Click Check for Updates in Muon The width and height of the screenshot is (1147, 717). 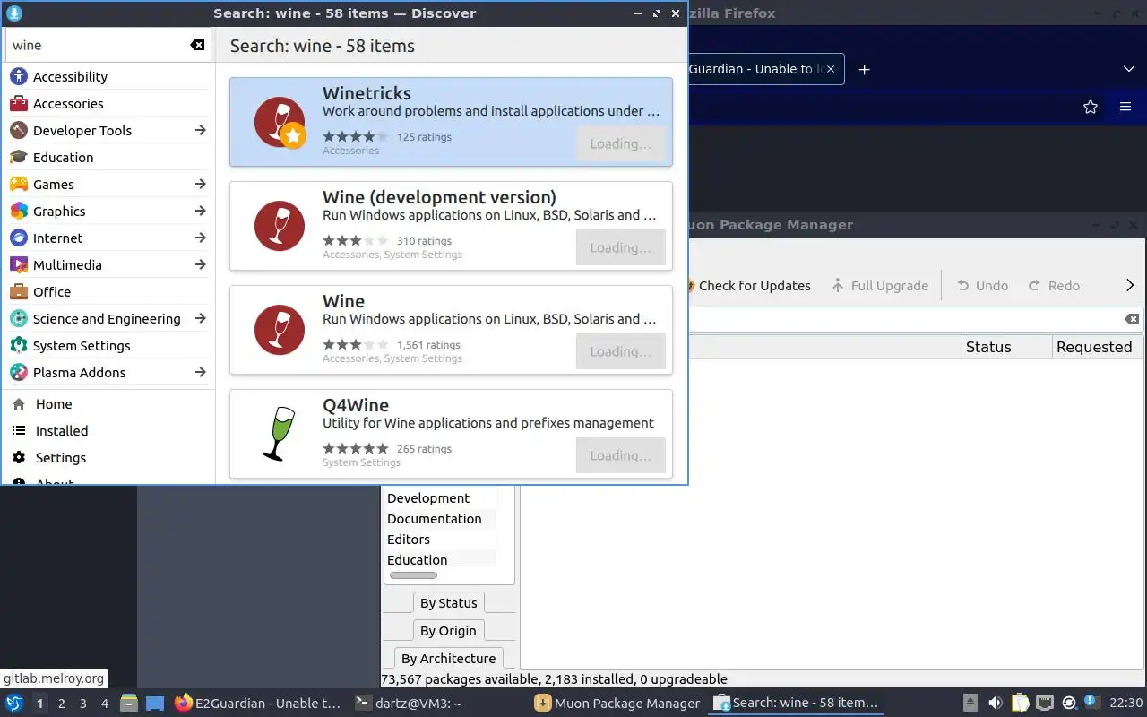(x=748, y=286)
